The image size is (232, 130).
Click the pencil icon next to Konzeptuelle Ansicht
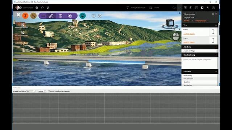click(x=128, y=8)
